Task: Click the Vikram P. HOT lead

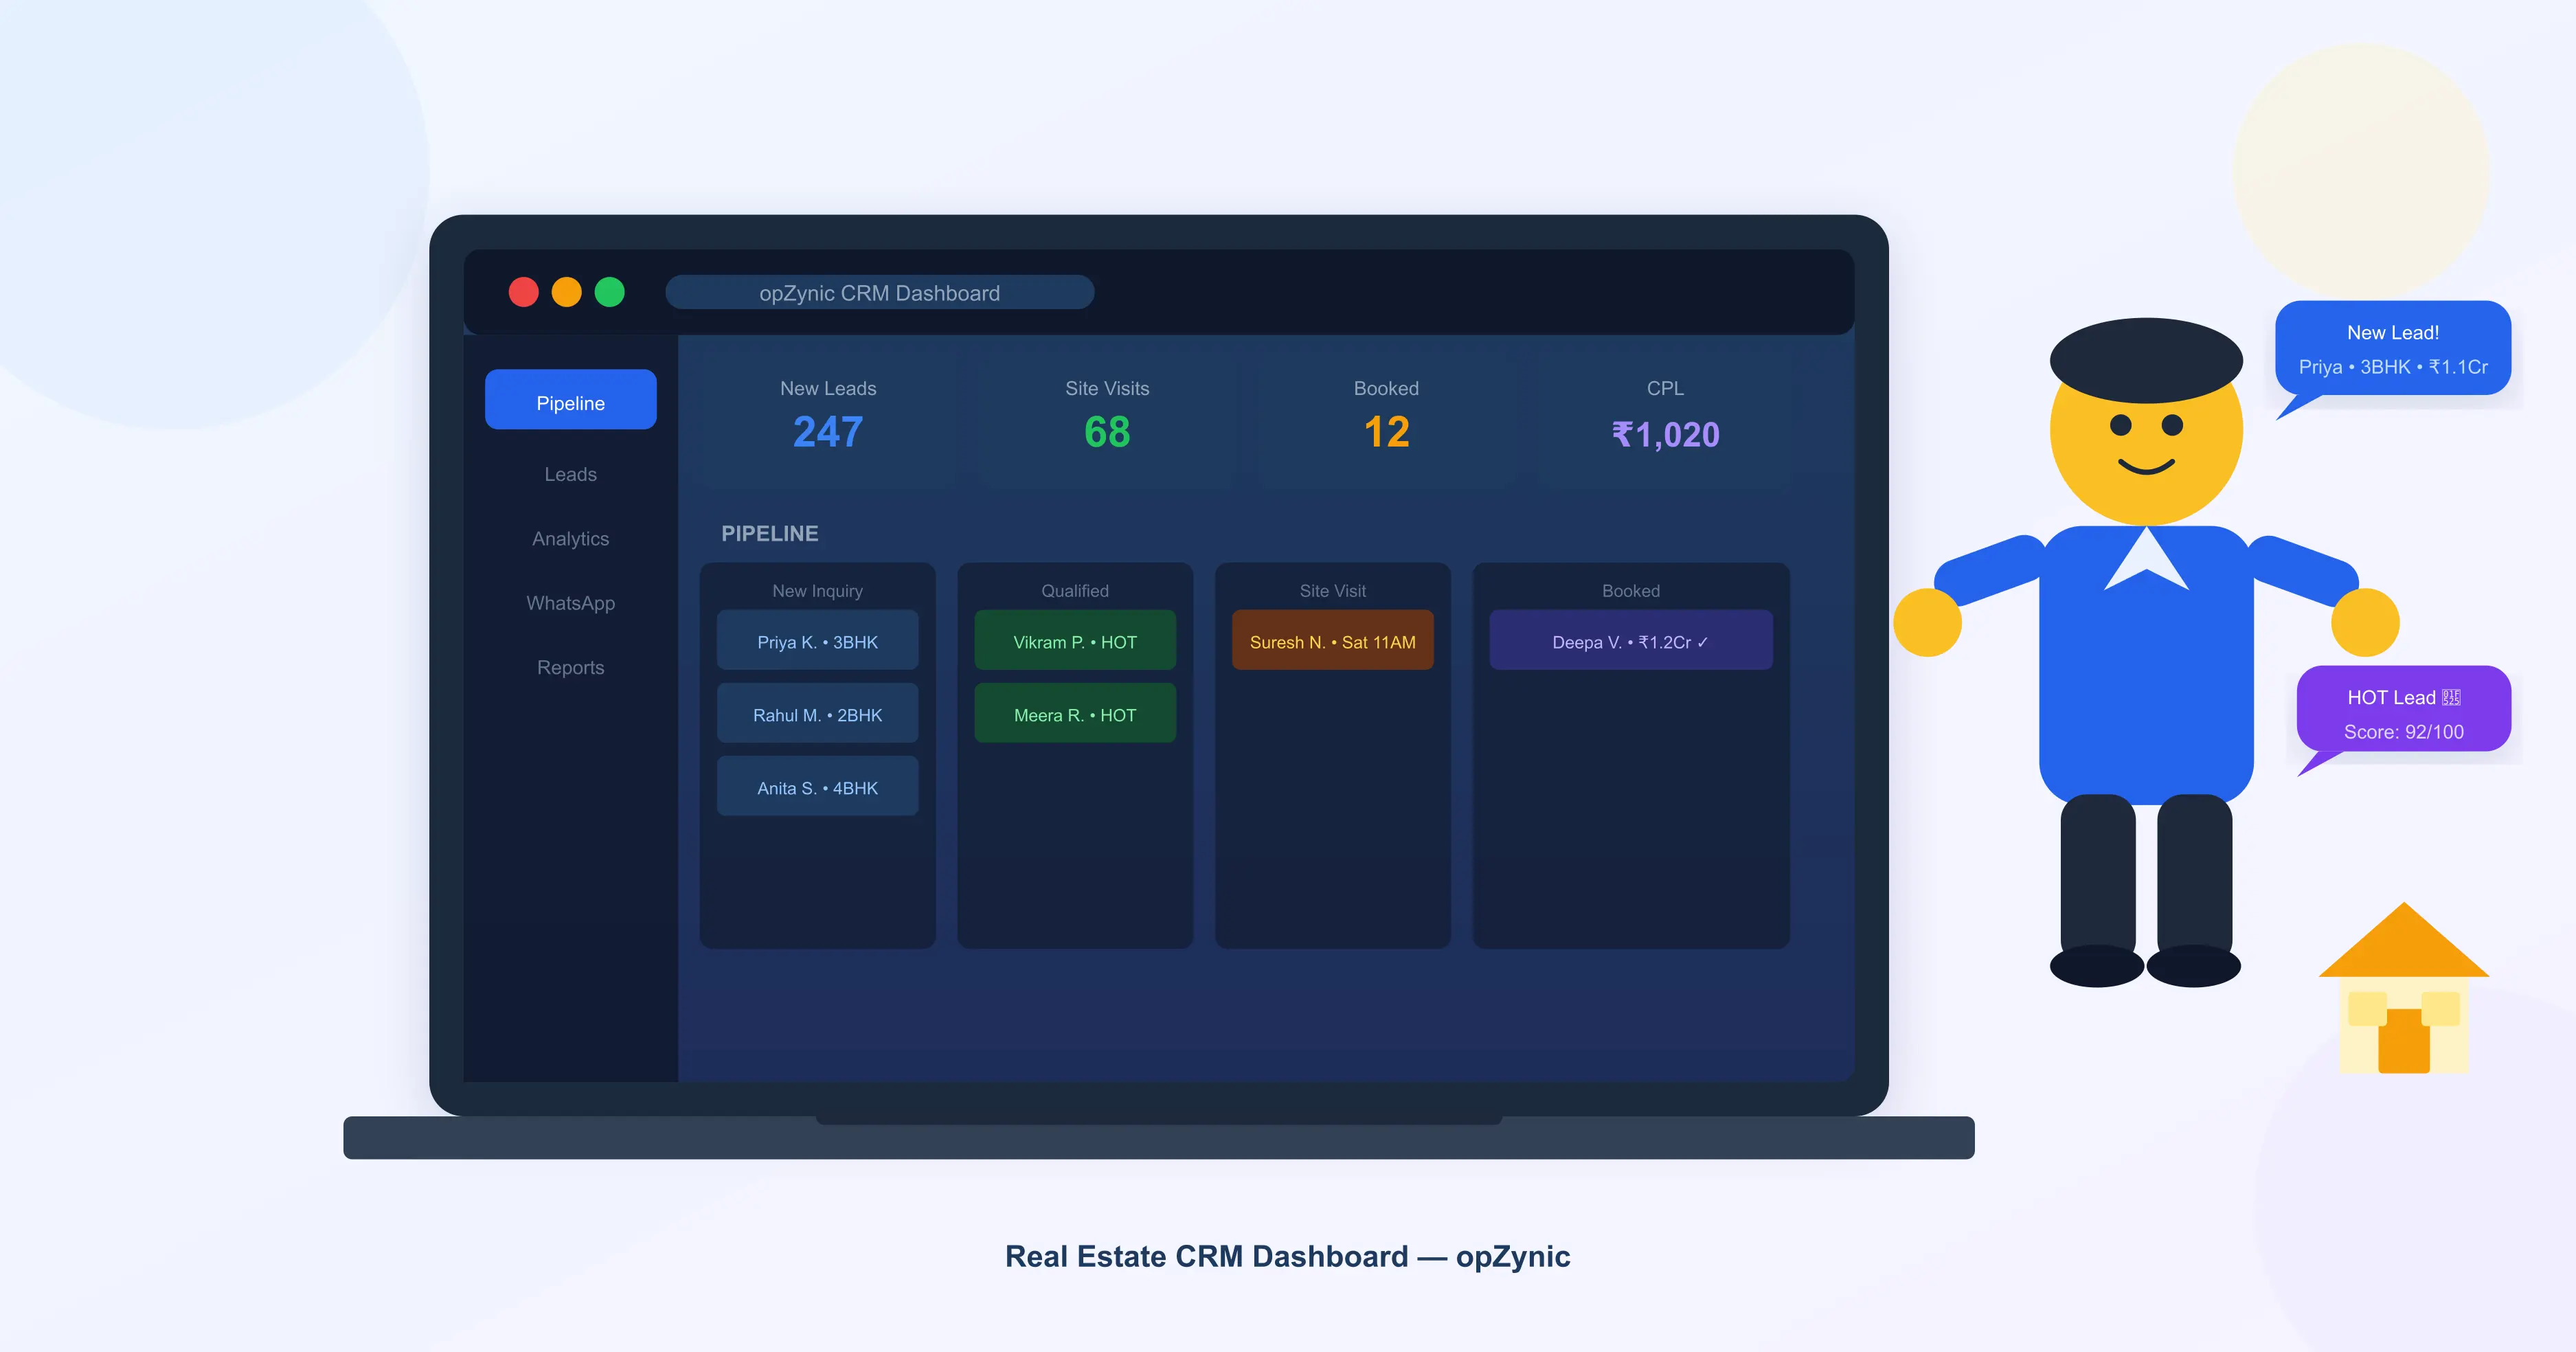Action: tap(1075, 641)
